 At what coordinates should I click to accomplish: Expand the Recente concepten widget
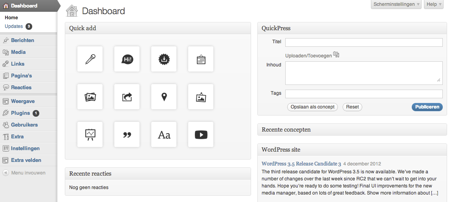352,129
